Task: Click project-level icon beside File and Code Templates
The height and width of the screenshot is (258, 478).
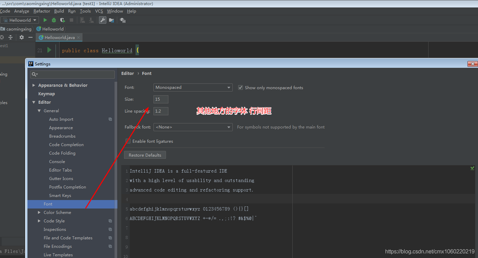Action: [x=110, y=238]
